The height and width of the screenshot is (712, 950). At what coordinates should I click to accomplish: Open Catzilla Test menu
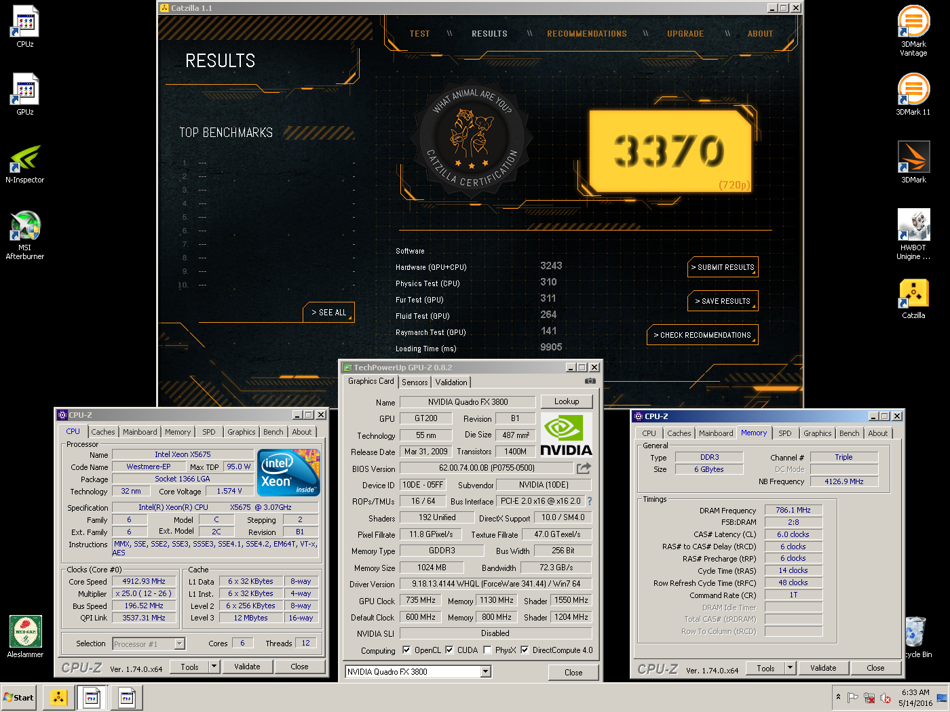tap(419, 34)
